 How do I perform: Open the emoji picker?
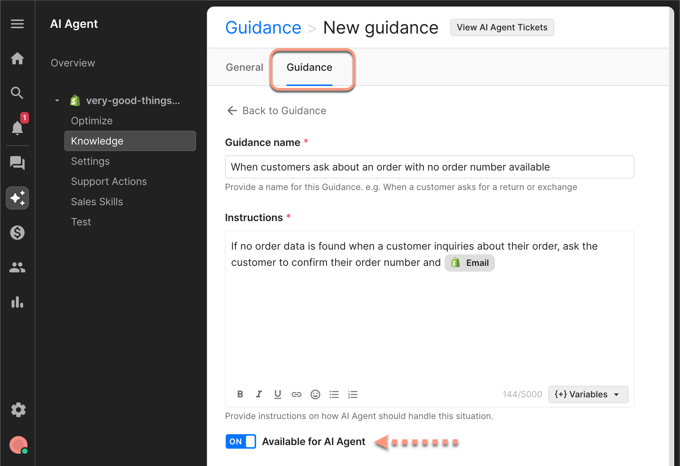pos(315,394)
